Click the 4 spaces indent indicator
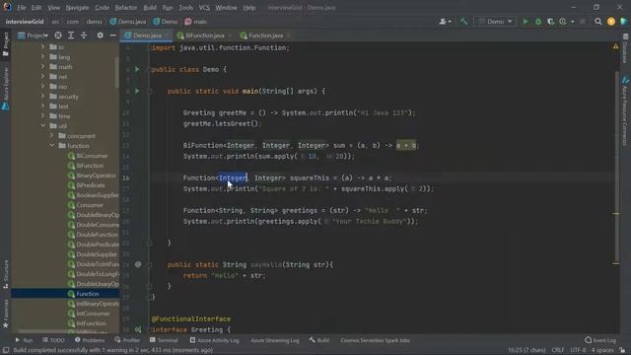Screen dimensions: 631x355 (x=602, y=350)
